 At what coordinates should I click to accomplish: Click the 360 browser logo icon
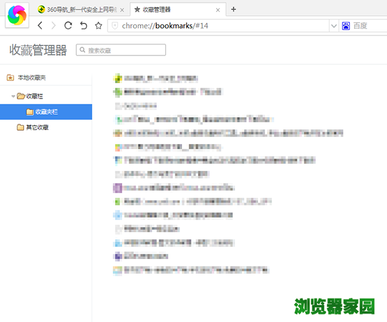[17, 15]
